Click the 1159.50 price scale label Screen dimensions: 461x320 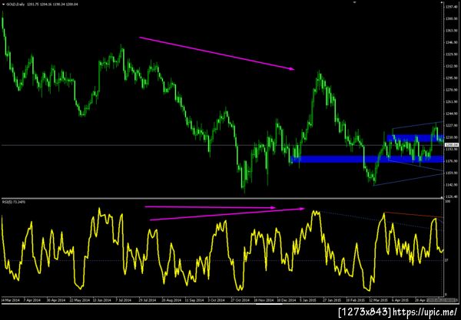(x=451, y=173)
